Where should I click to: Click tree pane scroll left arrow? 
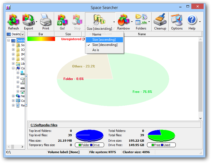click(x=9, y=147)
